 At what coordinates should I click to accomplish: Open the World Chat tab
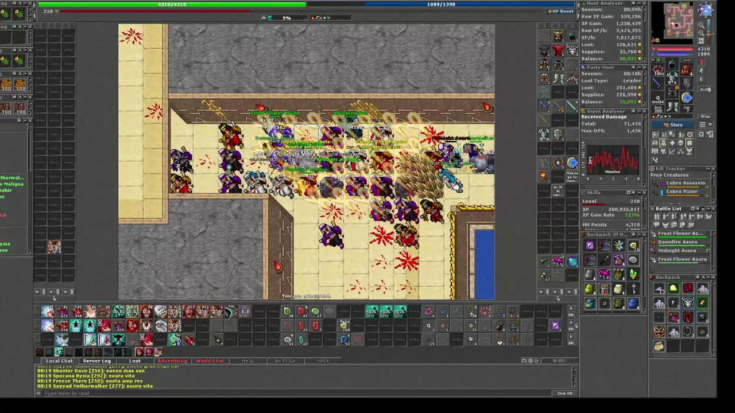[210, 361]
